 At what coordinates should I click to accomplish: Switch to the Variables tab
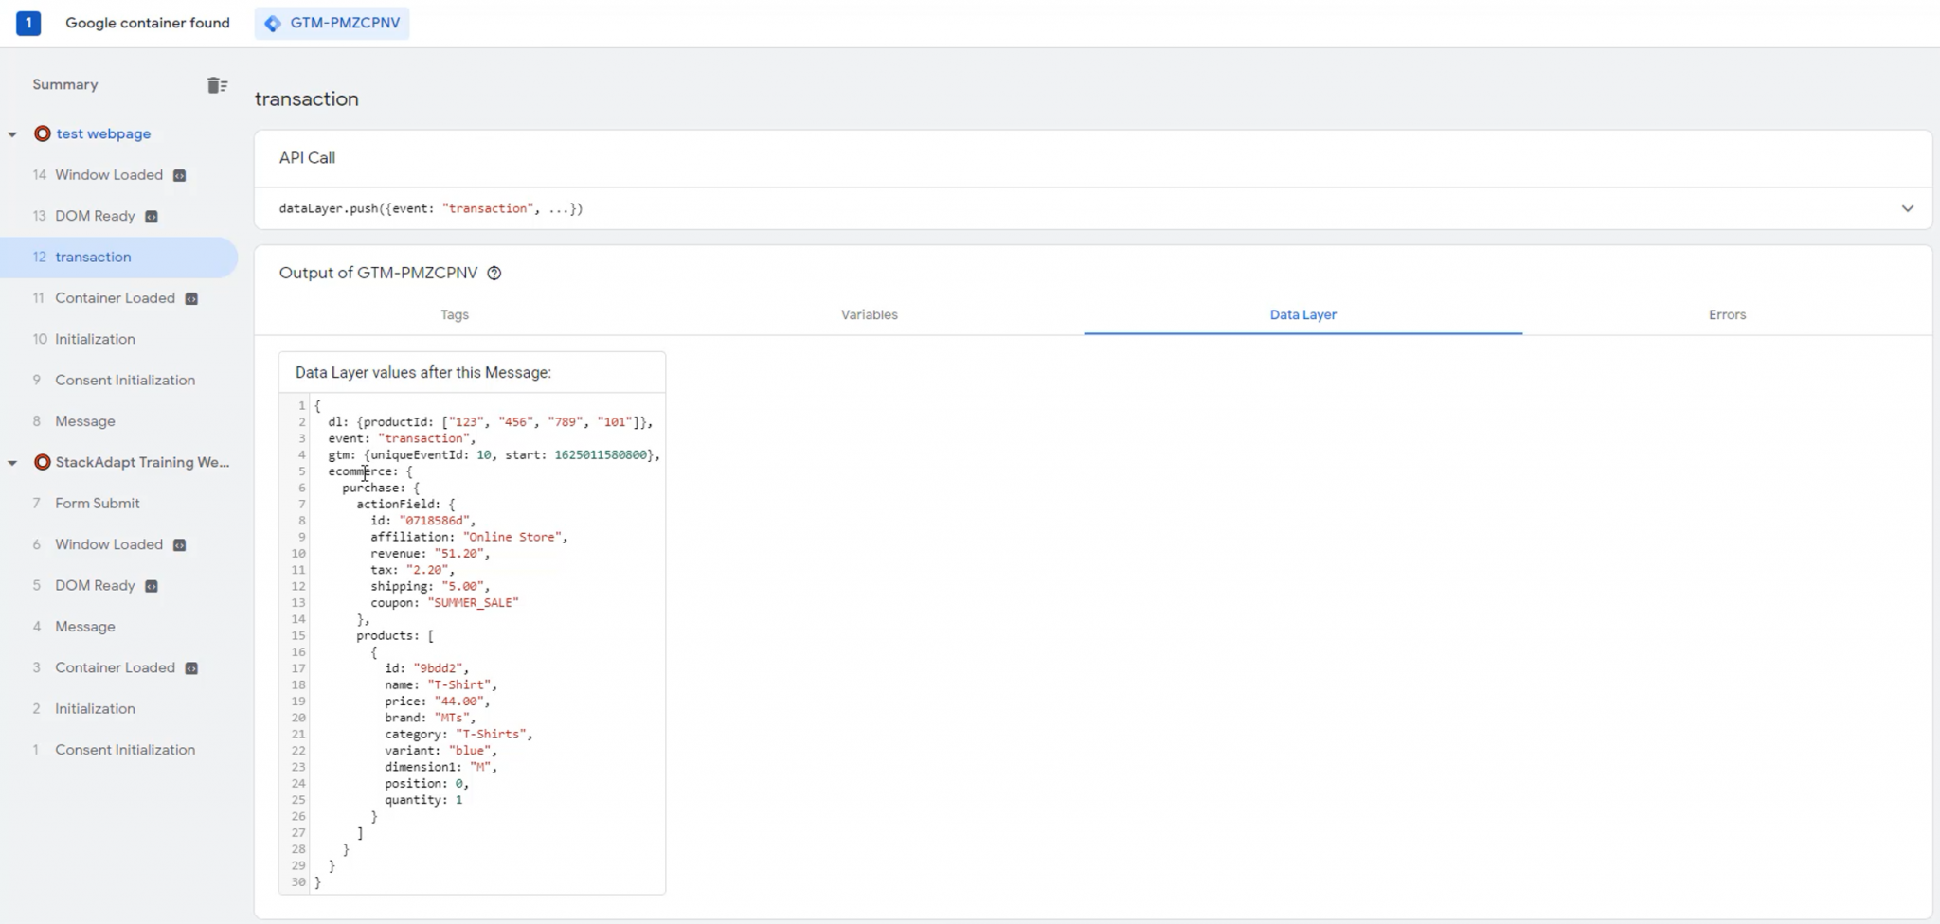pyautogui.click(x=869, y=314)
